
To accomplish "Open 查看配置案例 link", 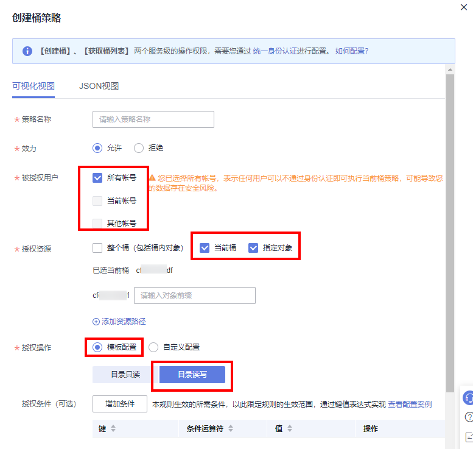I will 410,405.
